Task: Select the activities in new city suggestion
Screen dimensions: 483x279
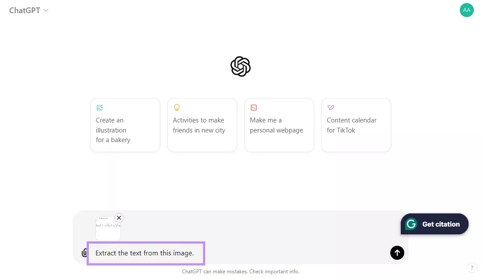Action: point(202,125)
